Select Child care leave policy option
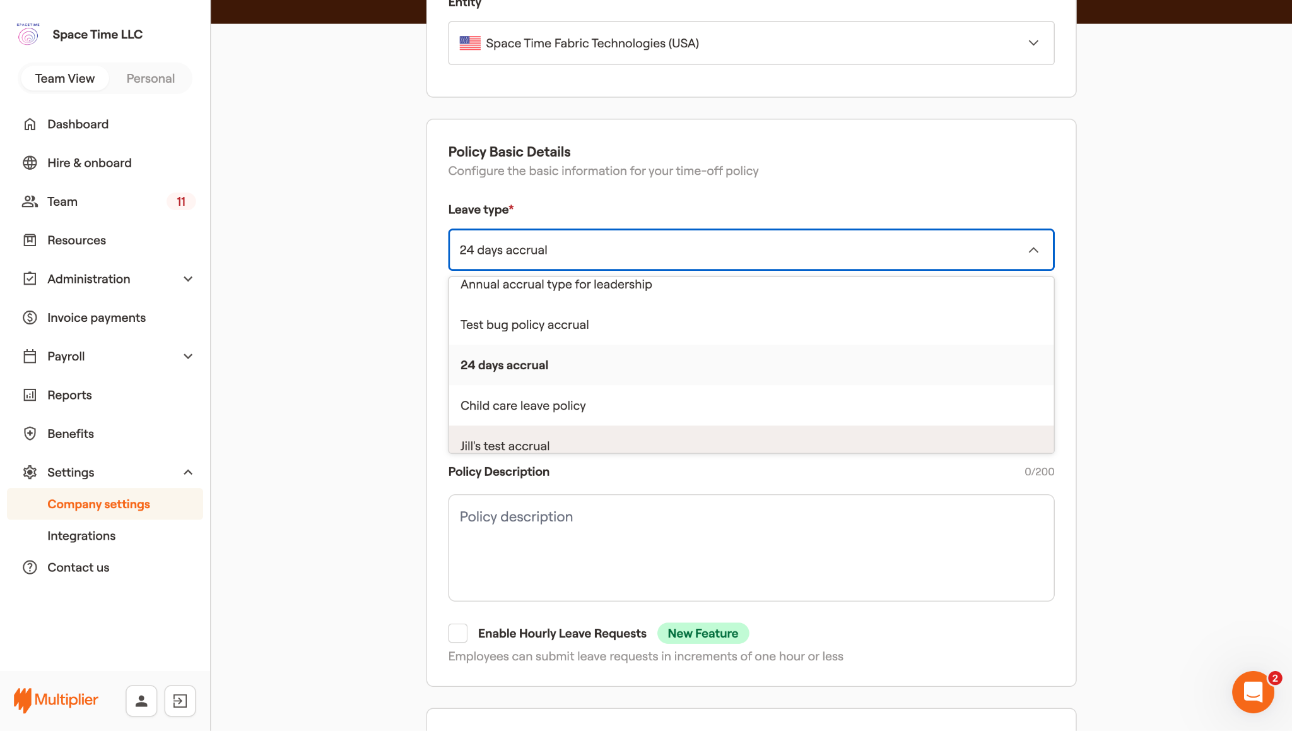This screenshot has width=1292, height=731. pyautogui.click(x=523, y=405)
